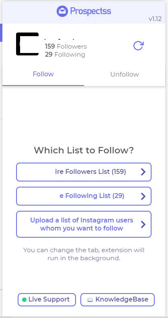Click the v1.12 version label
The width and height of the screenshot is (168, 318).
155,19
